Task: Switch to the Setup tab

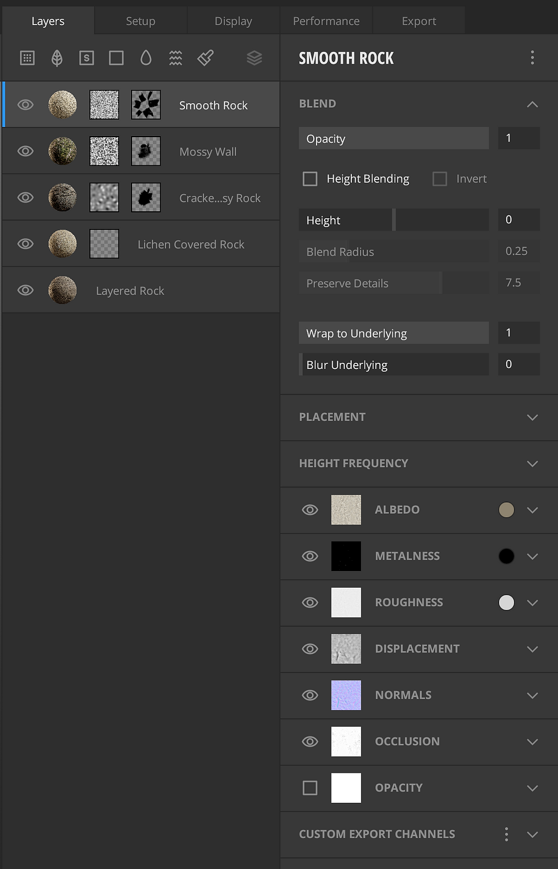Action: click(x=141, y=21)
